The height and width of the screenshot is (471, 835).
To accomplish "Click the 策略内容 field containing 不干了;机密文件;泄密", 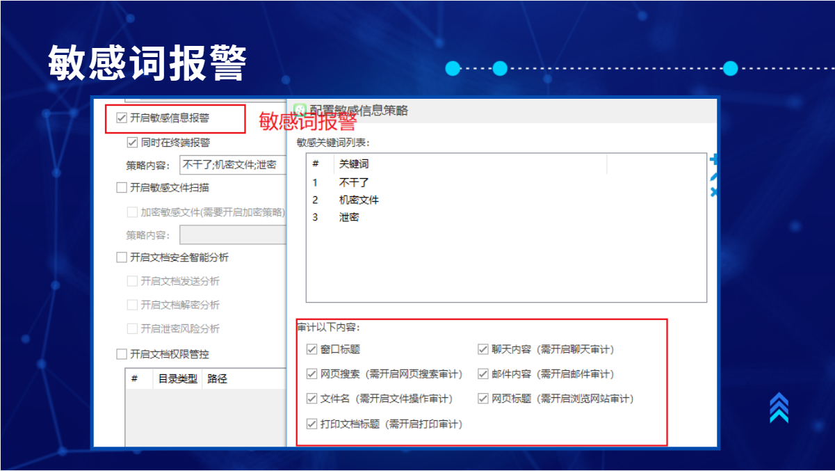I will tap(232, 165).
